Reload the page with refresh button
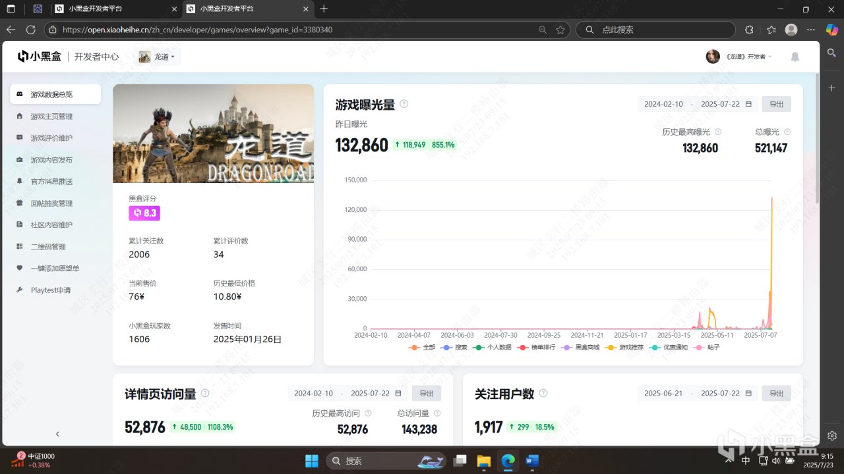This screenshot has width=844, height=474. (x=30, y=30)
